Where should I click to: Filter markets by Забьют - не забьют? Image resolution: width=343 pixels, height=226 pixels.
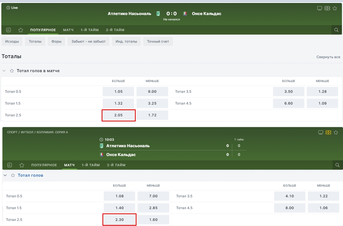pyautogui.click(x=88, y=42)
